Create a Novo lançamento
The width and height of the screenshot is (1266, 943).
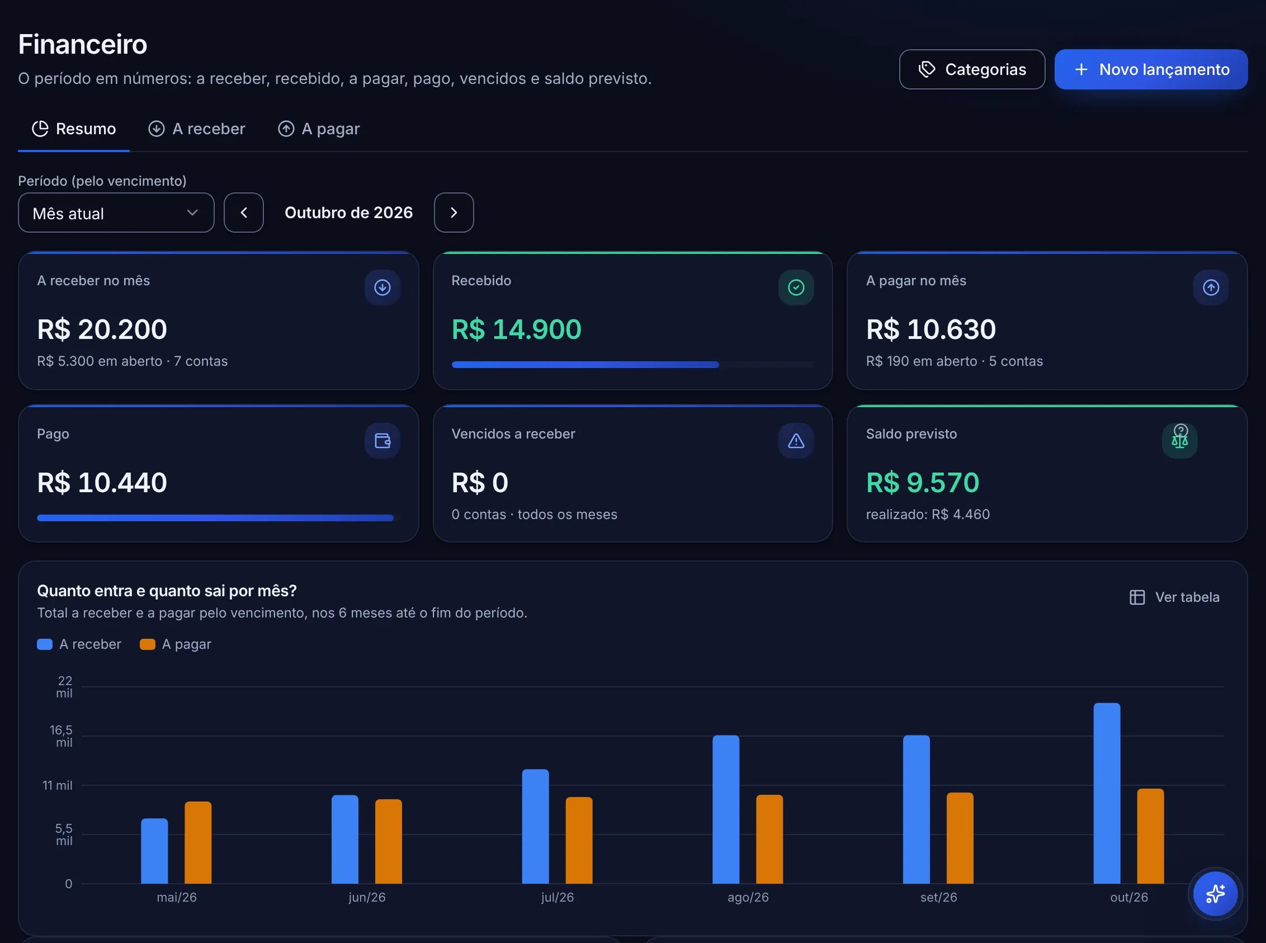[1151, 69]
